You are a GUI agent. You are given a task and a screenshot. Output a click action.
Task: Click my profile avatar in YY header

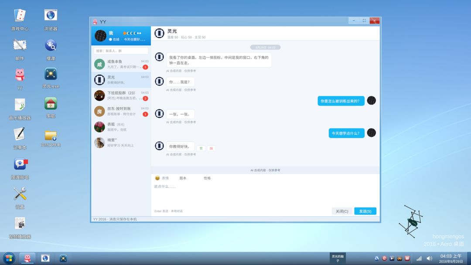[x=100, y=36]
